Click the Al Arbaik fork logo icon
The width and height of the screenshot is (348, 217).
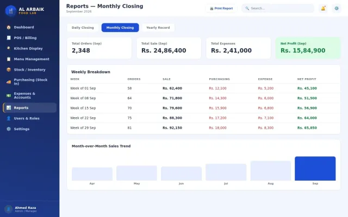pos(11,11)
